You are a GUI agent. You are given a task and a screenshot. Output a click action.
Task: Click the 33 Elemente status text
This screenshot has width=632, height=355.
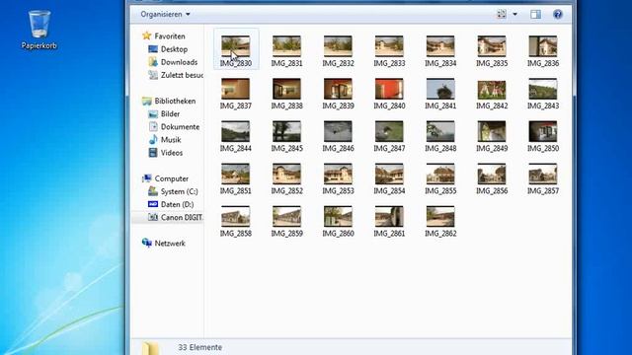(199, 347)
